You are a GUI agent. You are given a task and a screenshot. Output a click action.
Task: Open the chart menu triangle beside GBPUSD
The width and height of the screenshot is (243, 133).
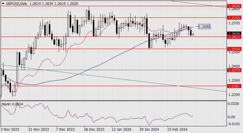click(3, 3)
